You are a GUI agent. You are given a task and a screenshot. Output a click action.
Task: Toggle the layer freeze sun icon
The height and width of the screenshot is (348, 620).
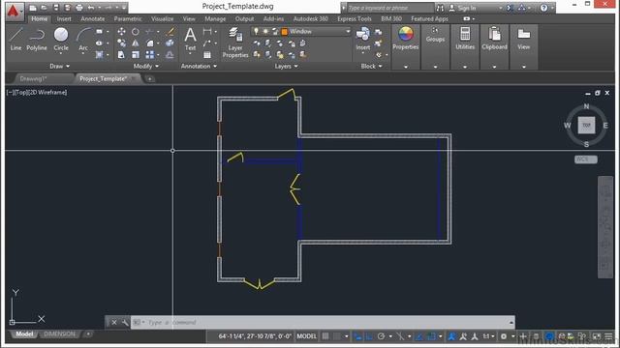[x=265, y=31]
